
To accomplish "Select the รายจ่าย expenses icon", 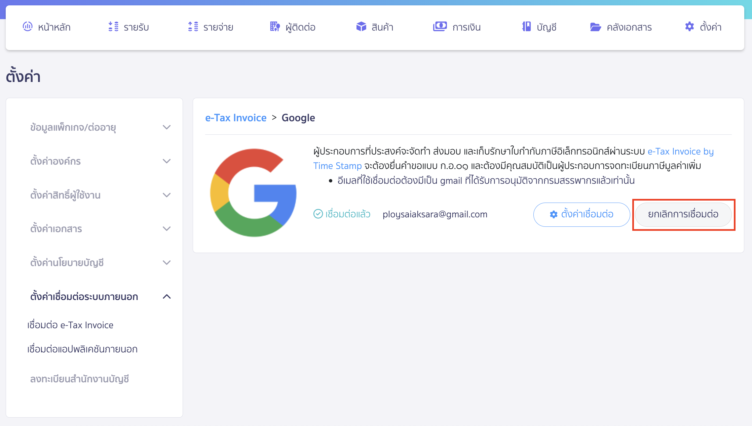I will click(x=193, y=27).
